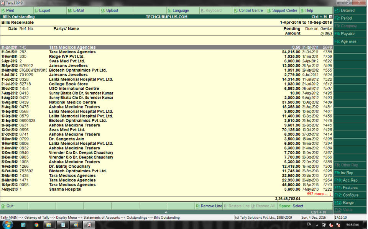Click the volume tray icon
Image resolution: width=368 pixels, height=229 pixels.
331,225
